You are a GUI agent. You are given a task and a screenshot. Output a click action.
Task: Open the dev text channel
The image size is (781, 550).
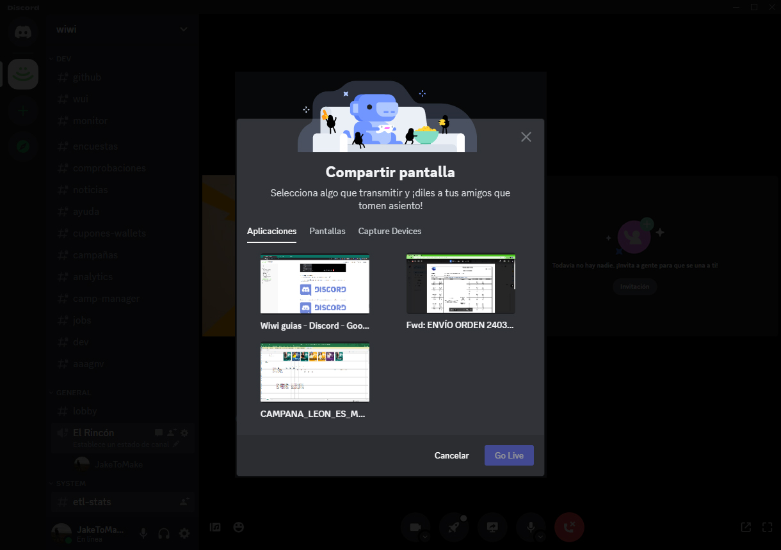pyautogui.click(x=122, y=342)
